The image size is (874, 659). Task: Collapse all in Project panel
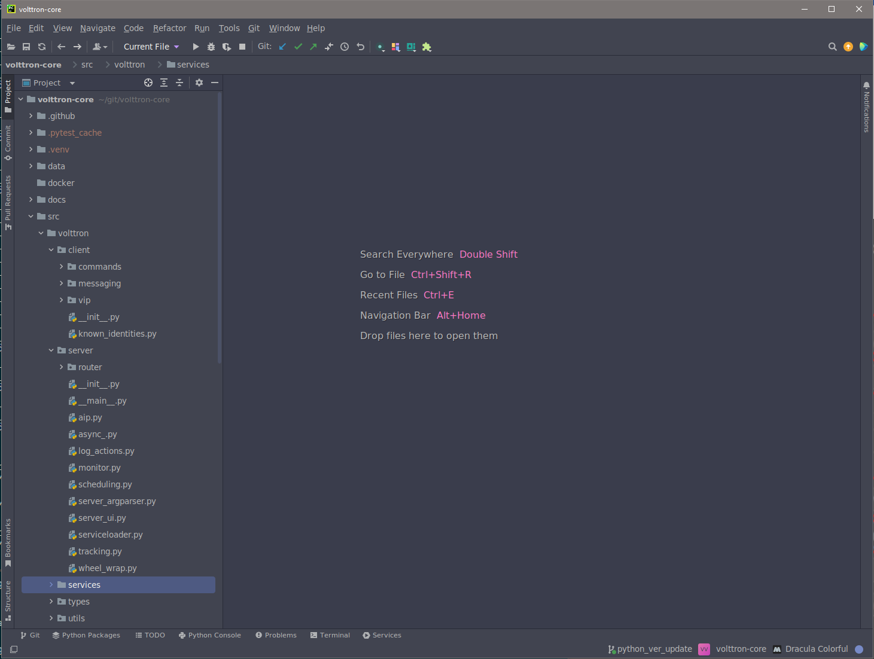click(x=179, y=83)
